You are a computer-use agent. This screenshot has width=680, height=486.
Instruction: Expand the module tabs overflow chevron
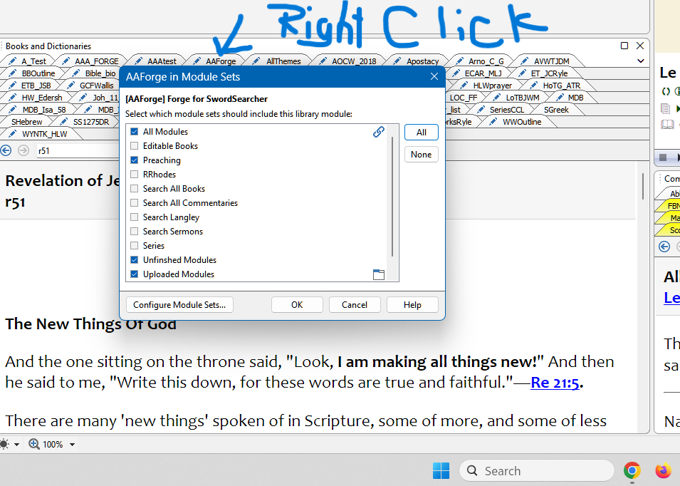coord(641,61)
